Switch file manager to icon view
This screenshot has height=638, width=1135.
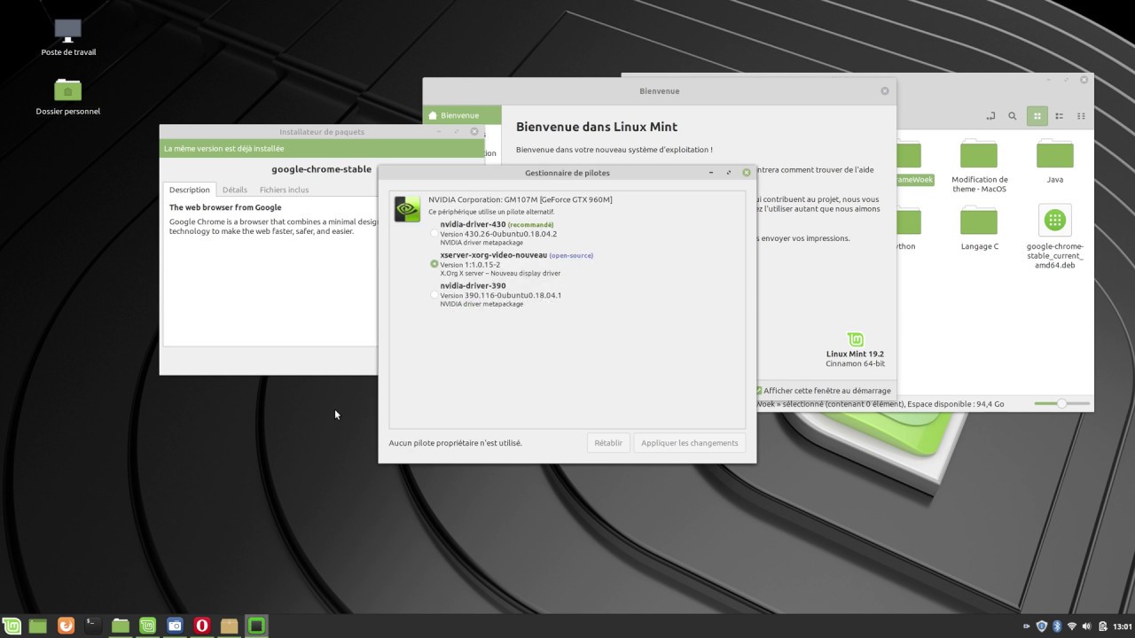(x=1037, y=116)
